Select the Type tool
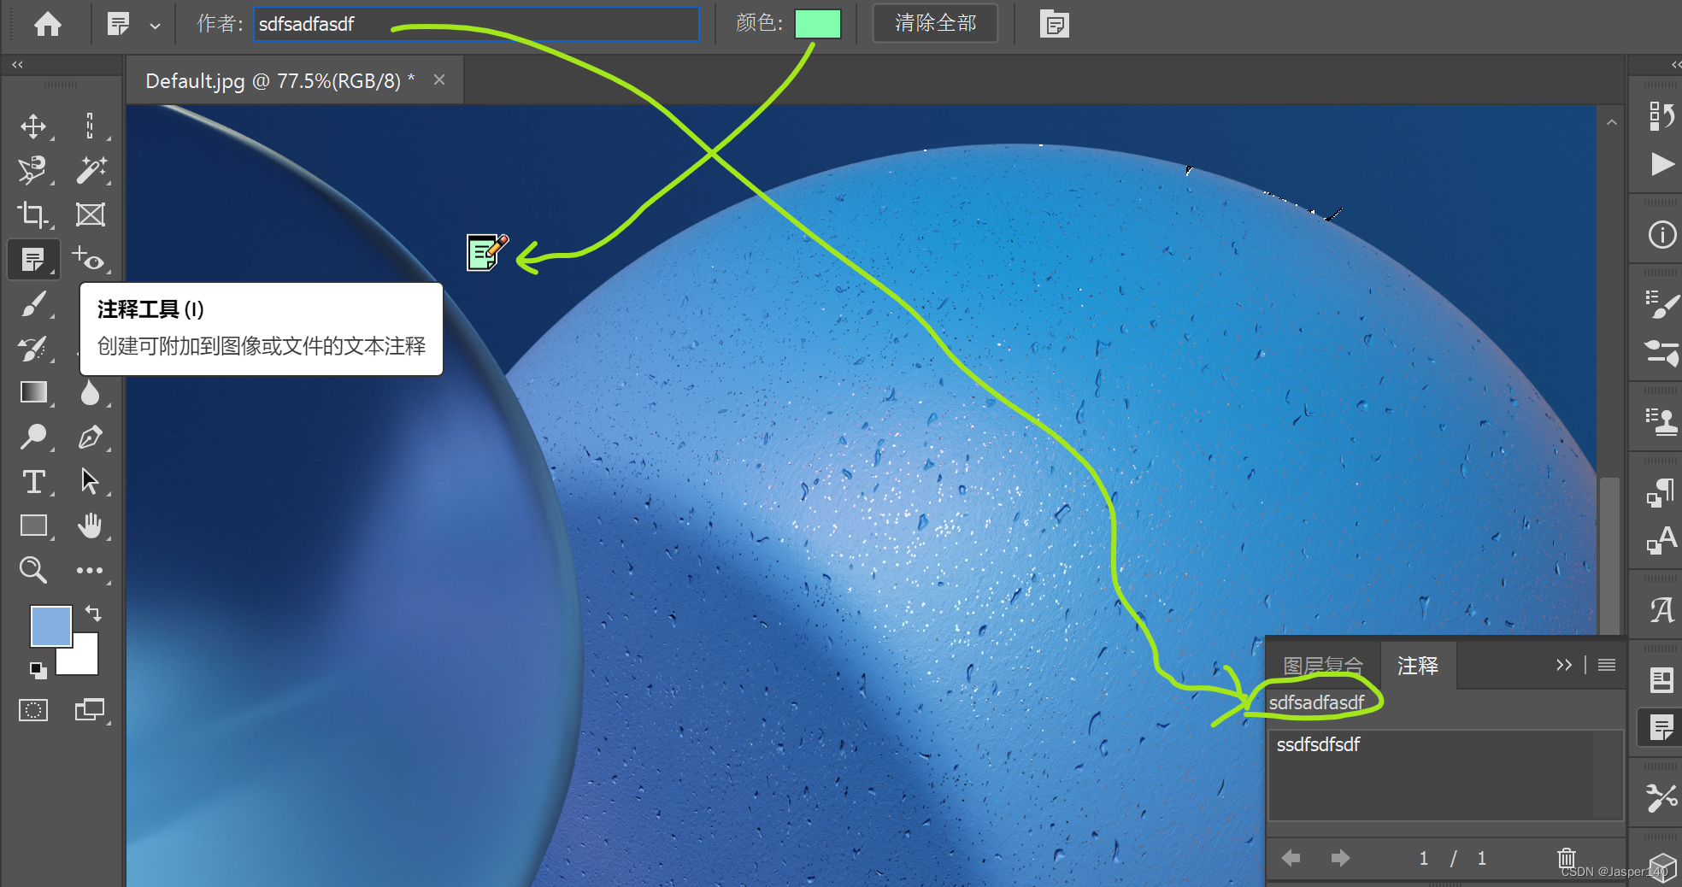 point(33,482)
